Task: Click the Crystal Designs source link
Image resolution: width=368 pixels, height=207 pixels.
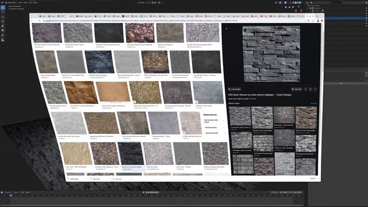Action: [235, 89]
